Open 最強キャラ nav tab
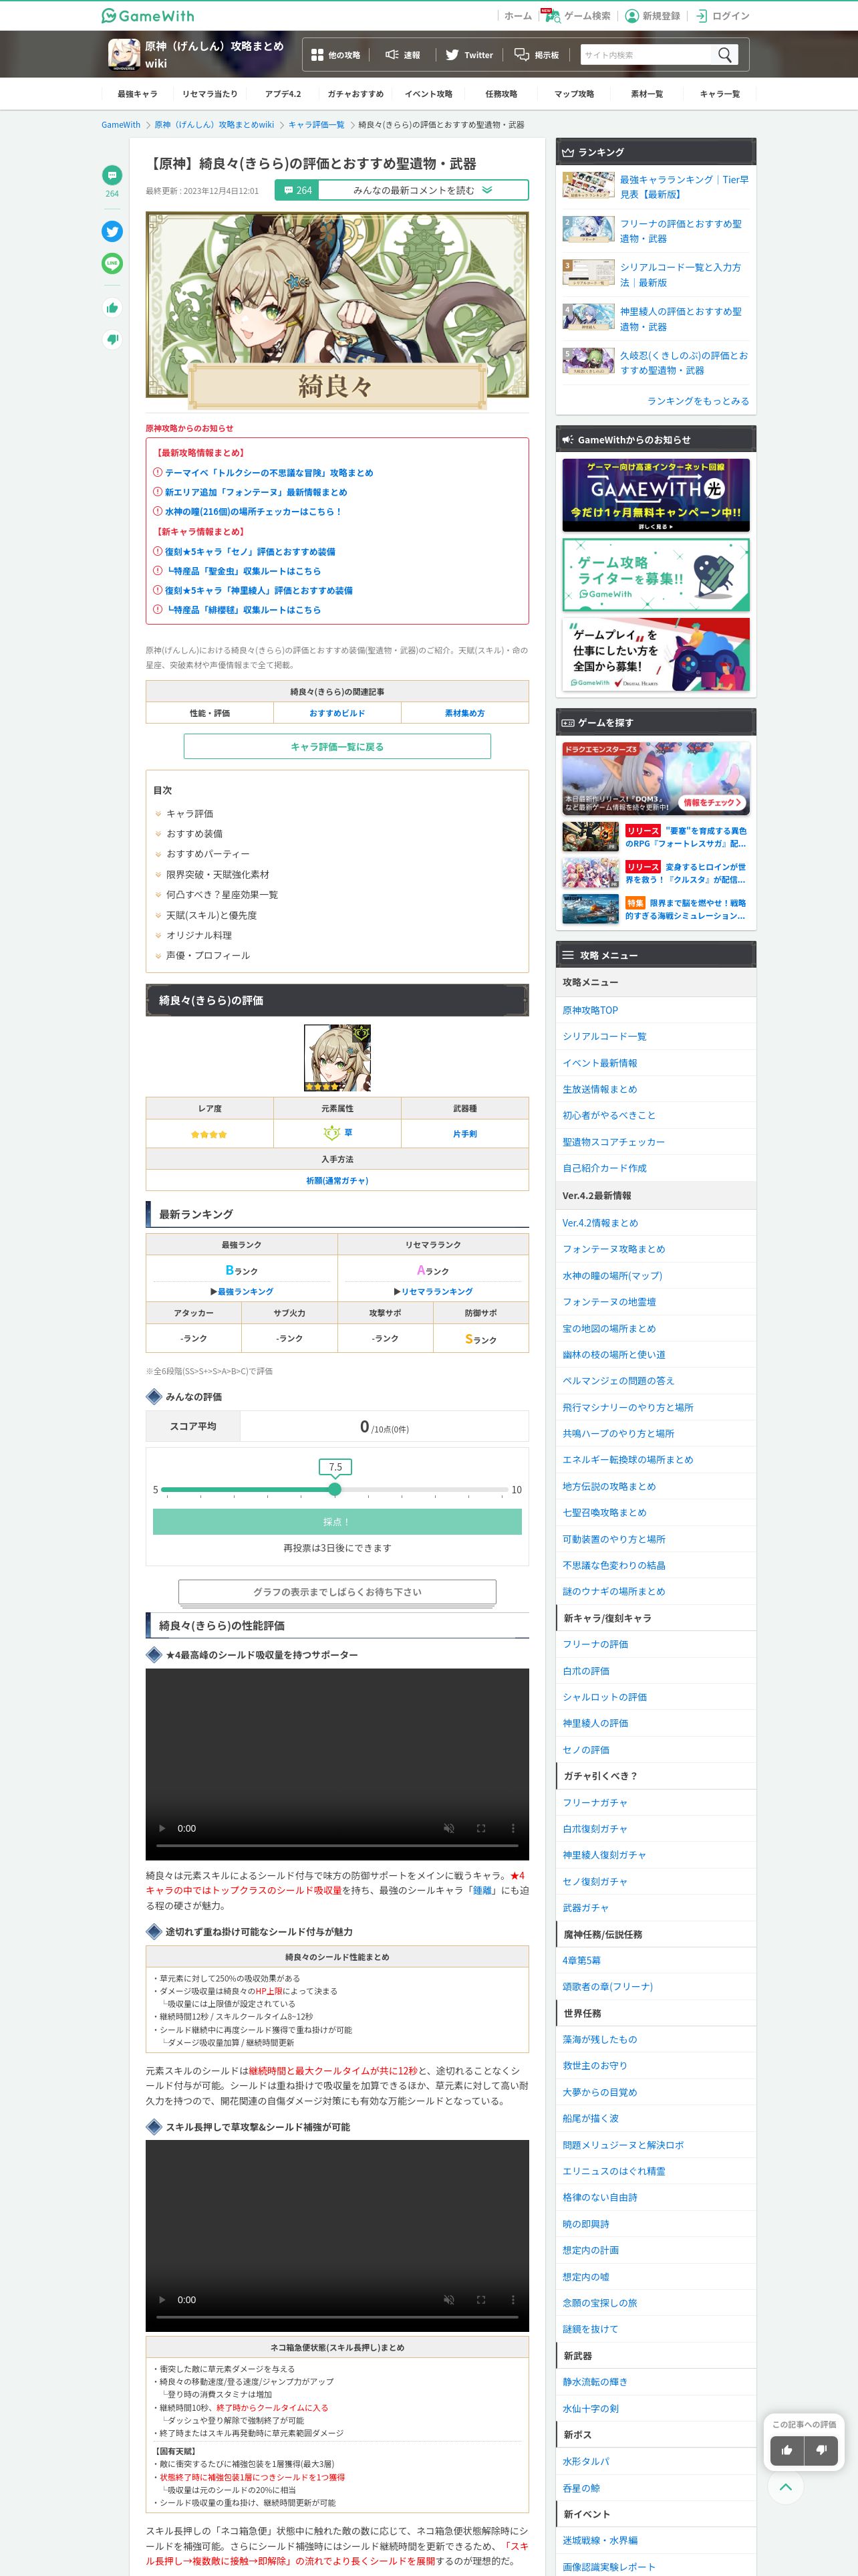The image size is (858, 2576). tap(137, 94)
